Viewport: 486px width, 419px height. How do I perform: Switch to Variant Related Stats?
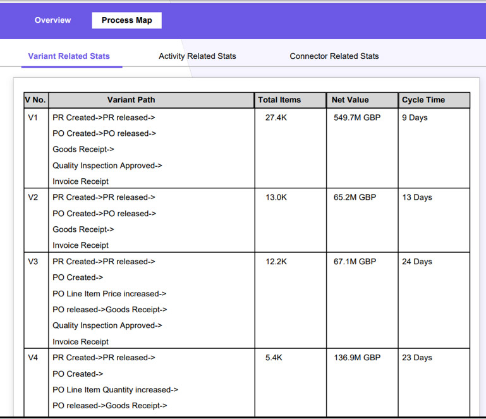pos(69,56)
